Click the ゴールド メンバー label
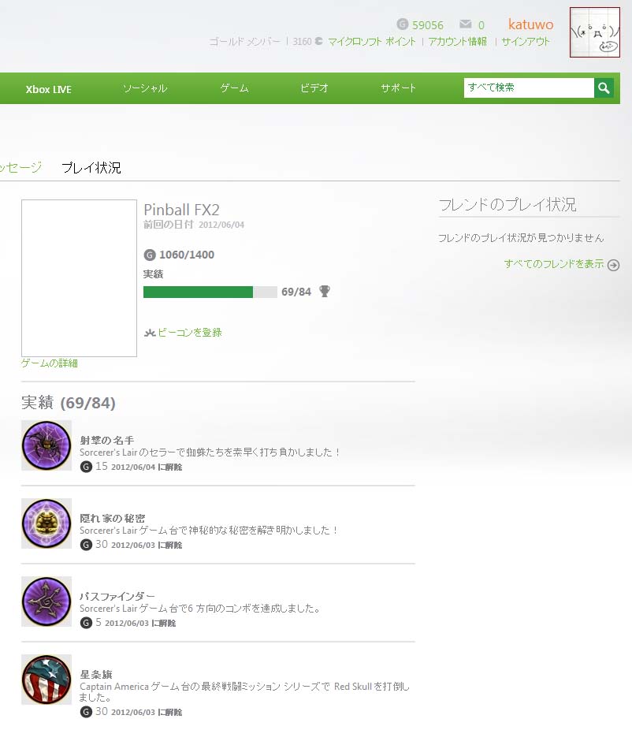This screenshot has width=632, height=730. pyautogui.click(x=245, y=42)
